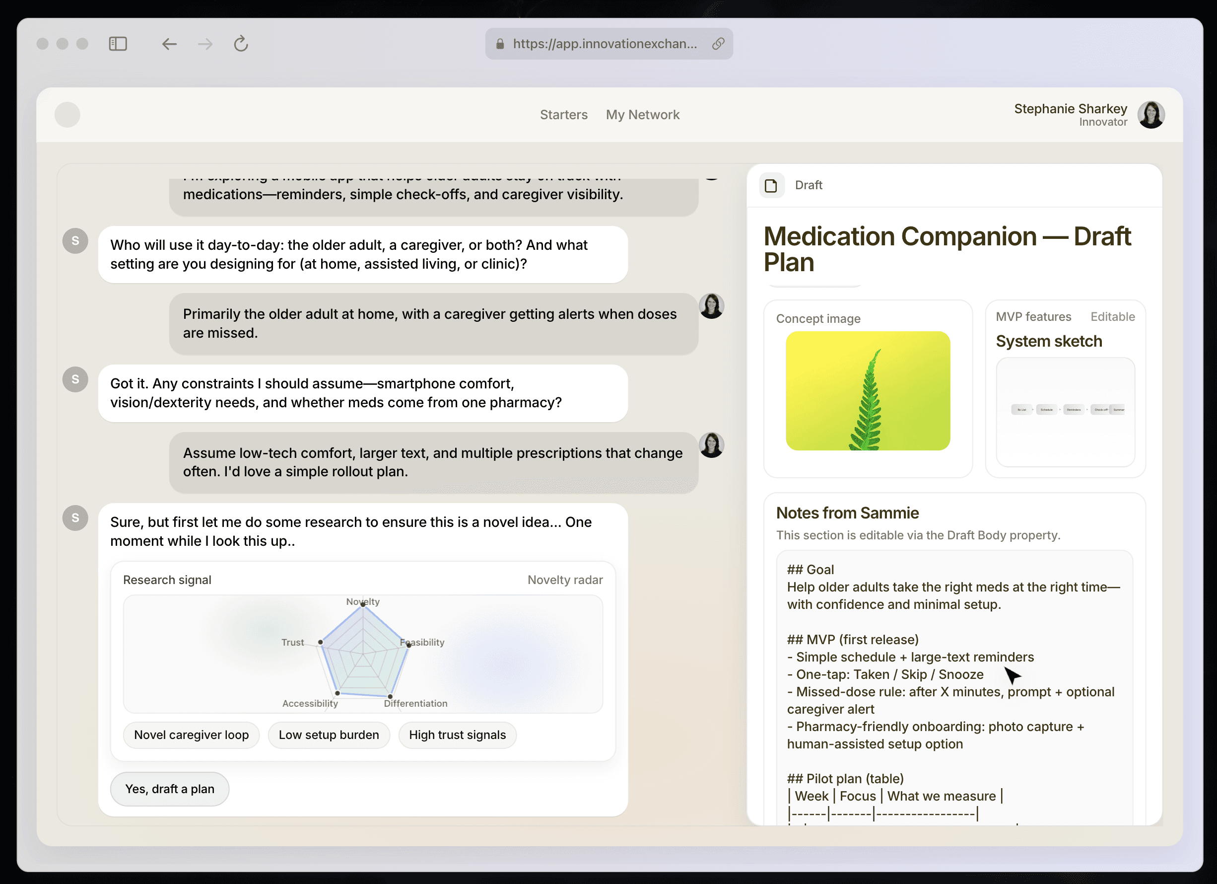Toggle the browser sidebar panel icon
Screen dimensions: 1217x884
118,44
